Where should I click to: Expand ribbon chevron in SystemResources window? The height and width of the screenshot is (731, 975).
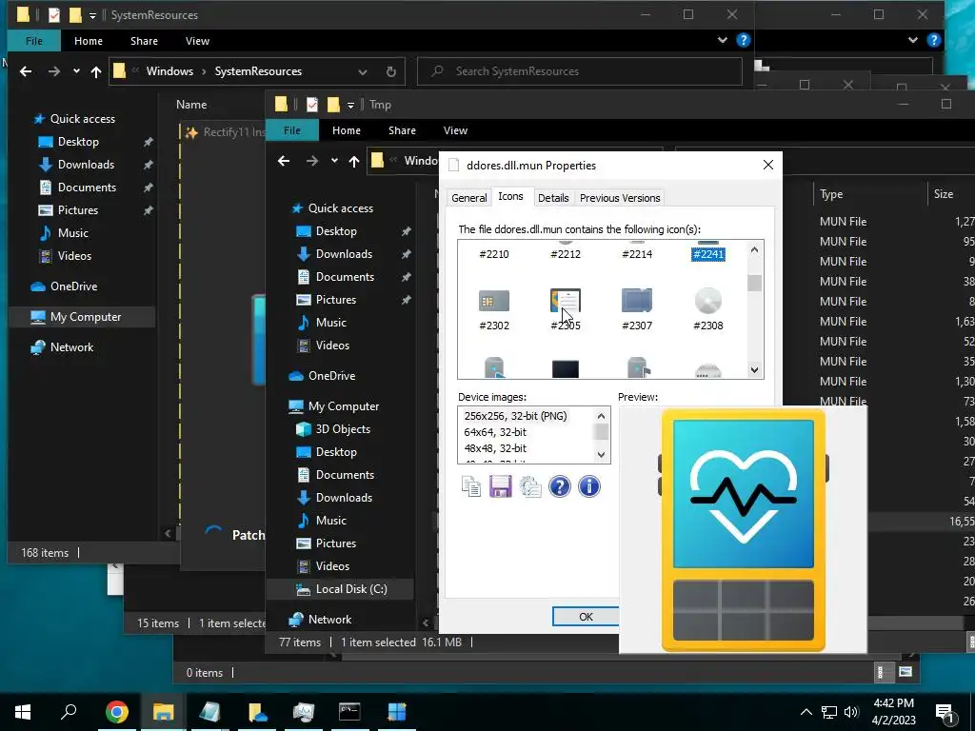point(722,40)
